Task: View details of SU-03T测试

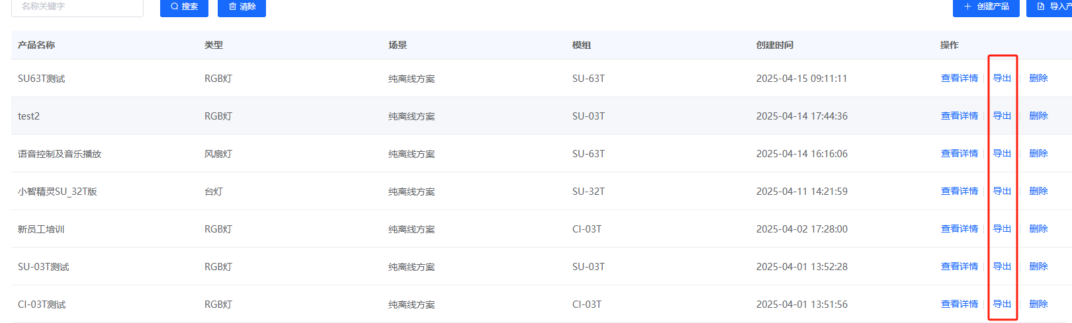Action: tap(960, 266)
